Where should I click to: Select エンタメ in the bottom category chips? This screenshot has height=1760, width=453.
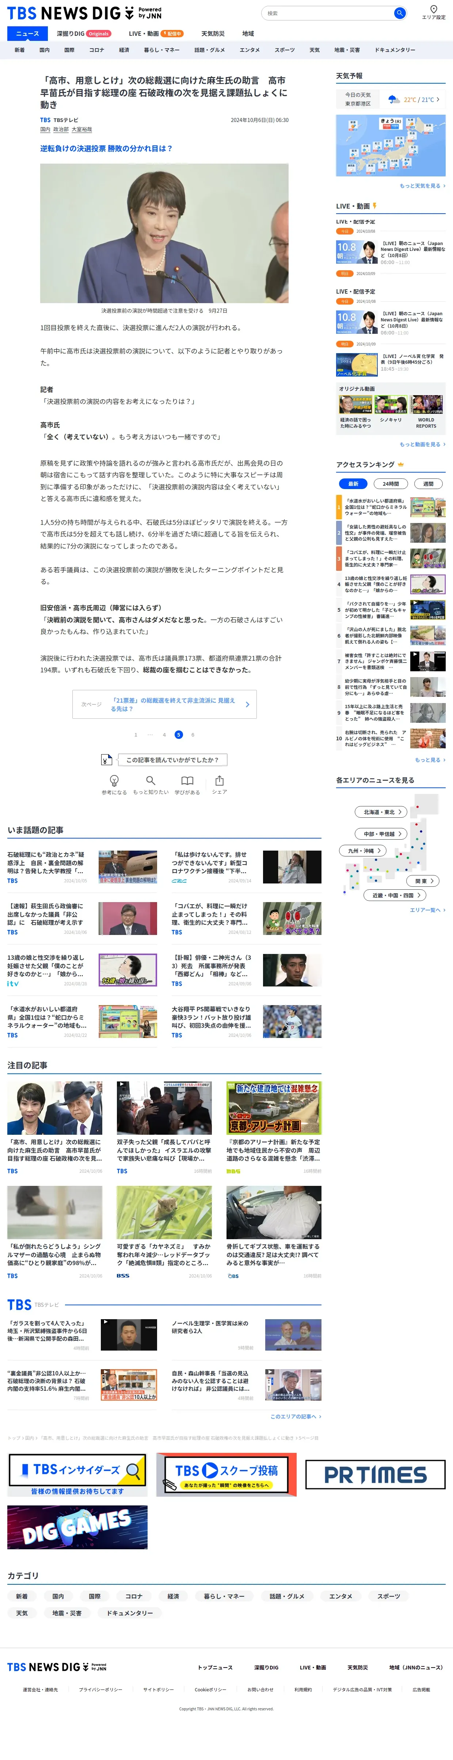pos(341,1596)
